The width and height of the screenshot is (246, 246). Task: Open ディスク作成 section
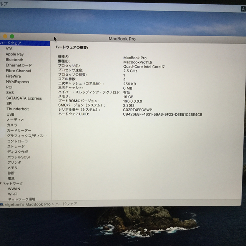coord(18,152)
